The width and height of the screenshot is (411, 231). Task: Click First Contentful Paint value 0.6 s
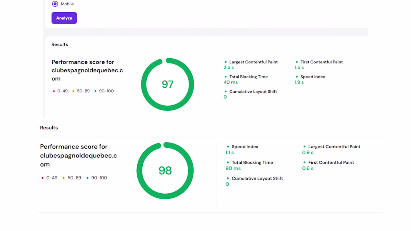[308, 168]
